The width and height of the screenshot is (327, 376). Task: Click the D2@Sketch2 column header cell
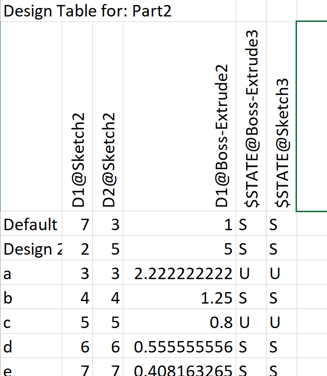coord(108,116)
